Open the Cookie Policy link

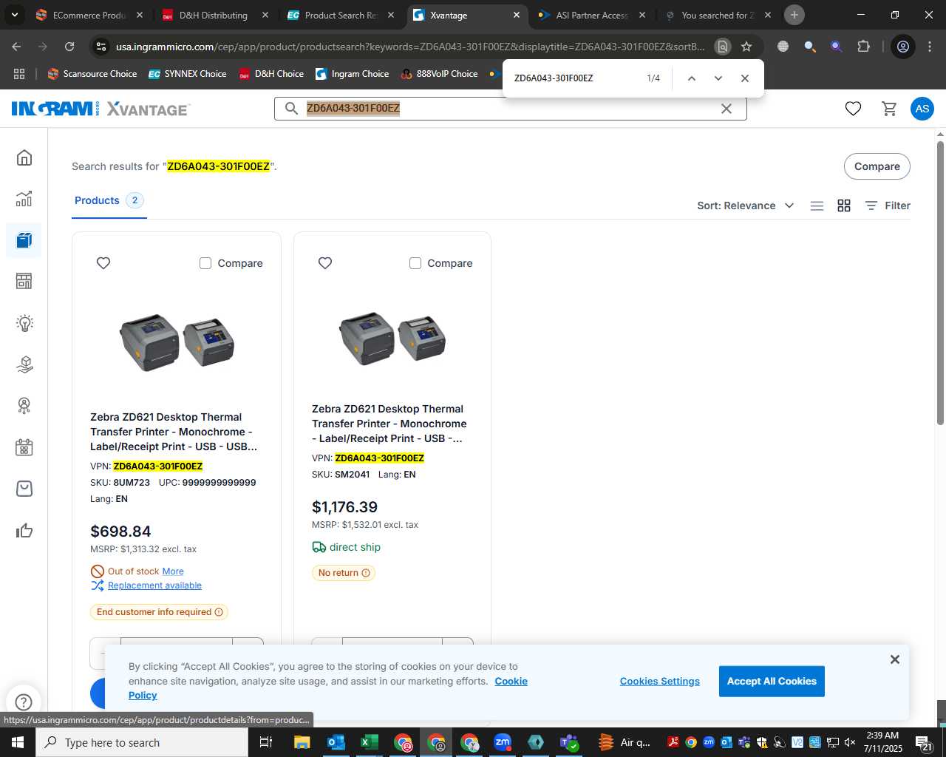tap(511, 682)
